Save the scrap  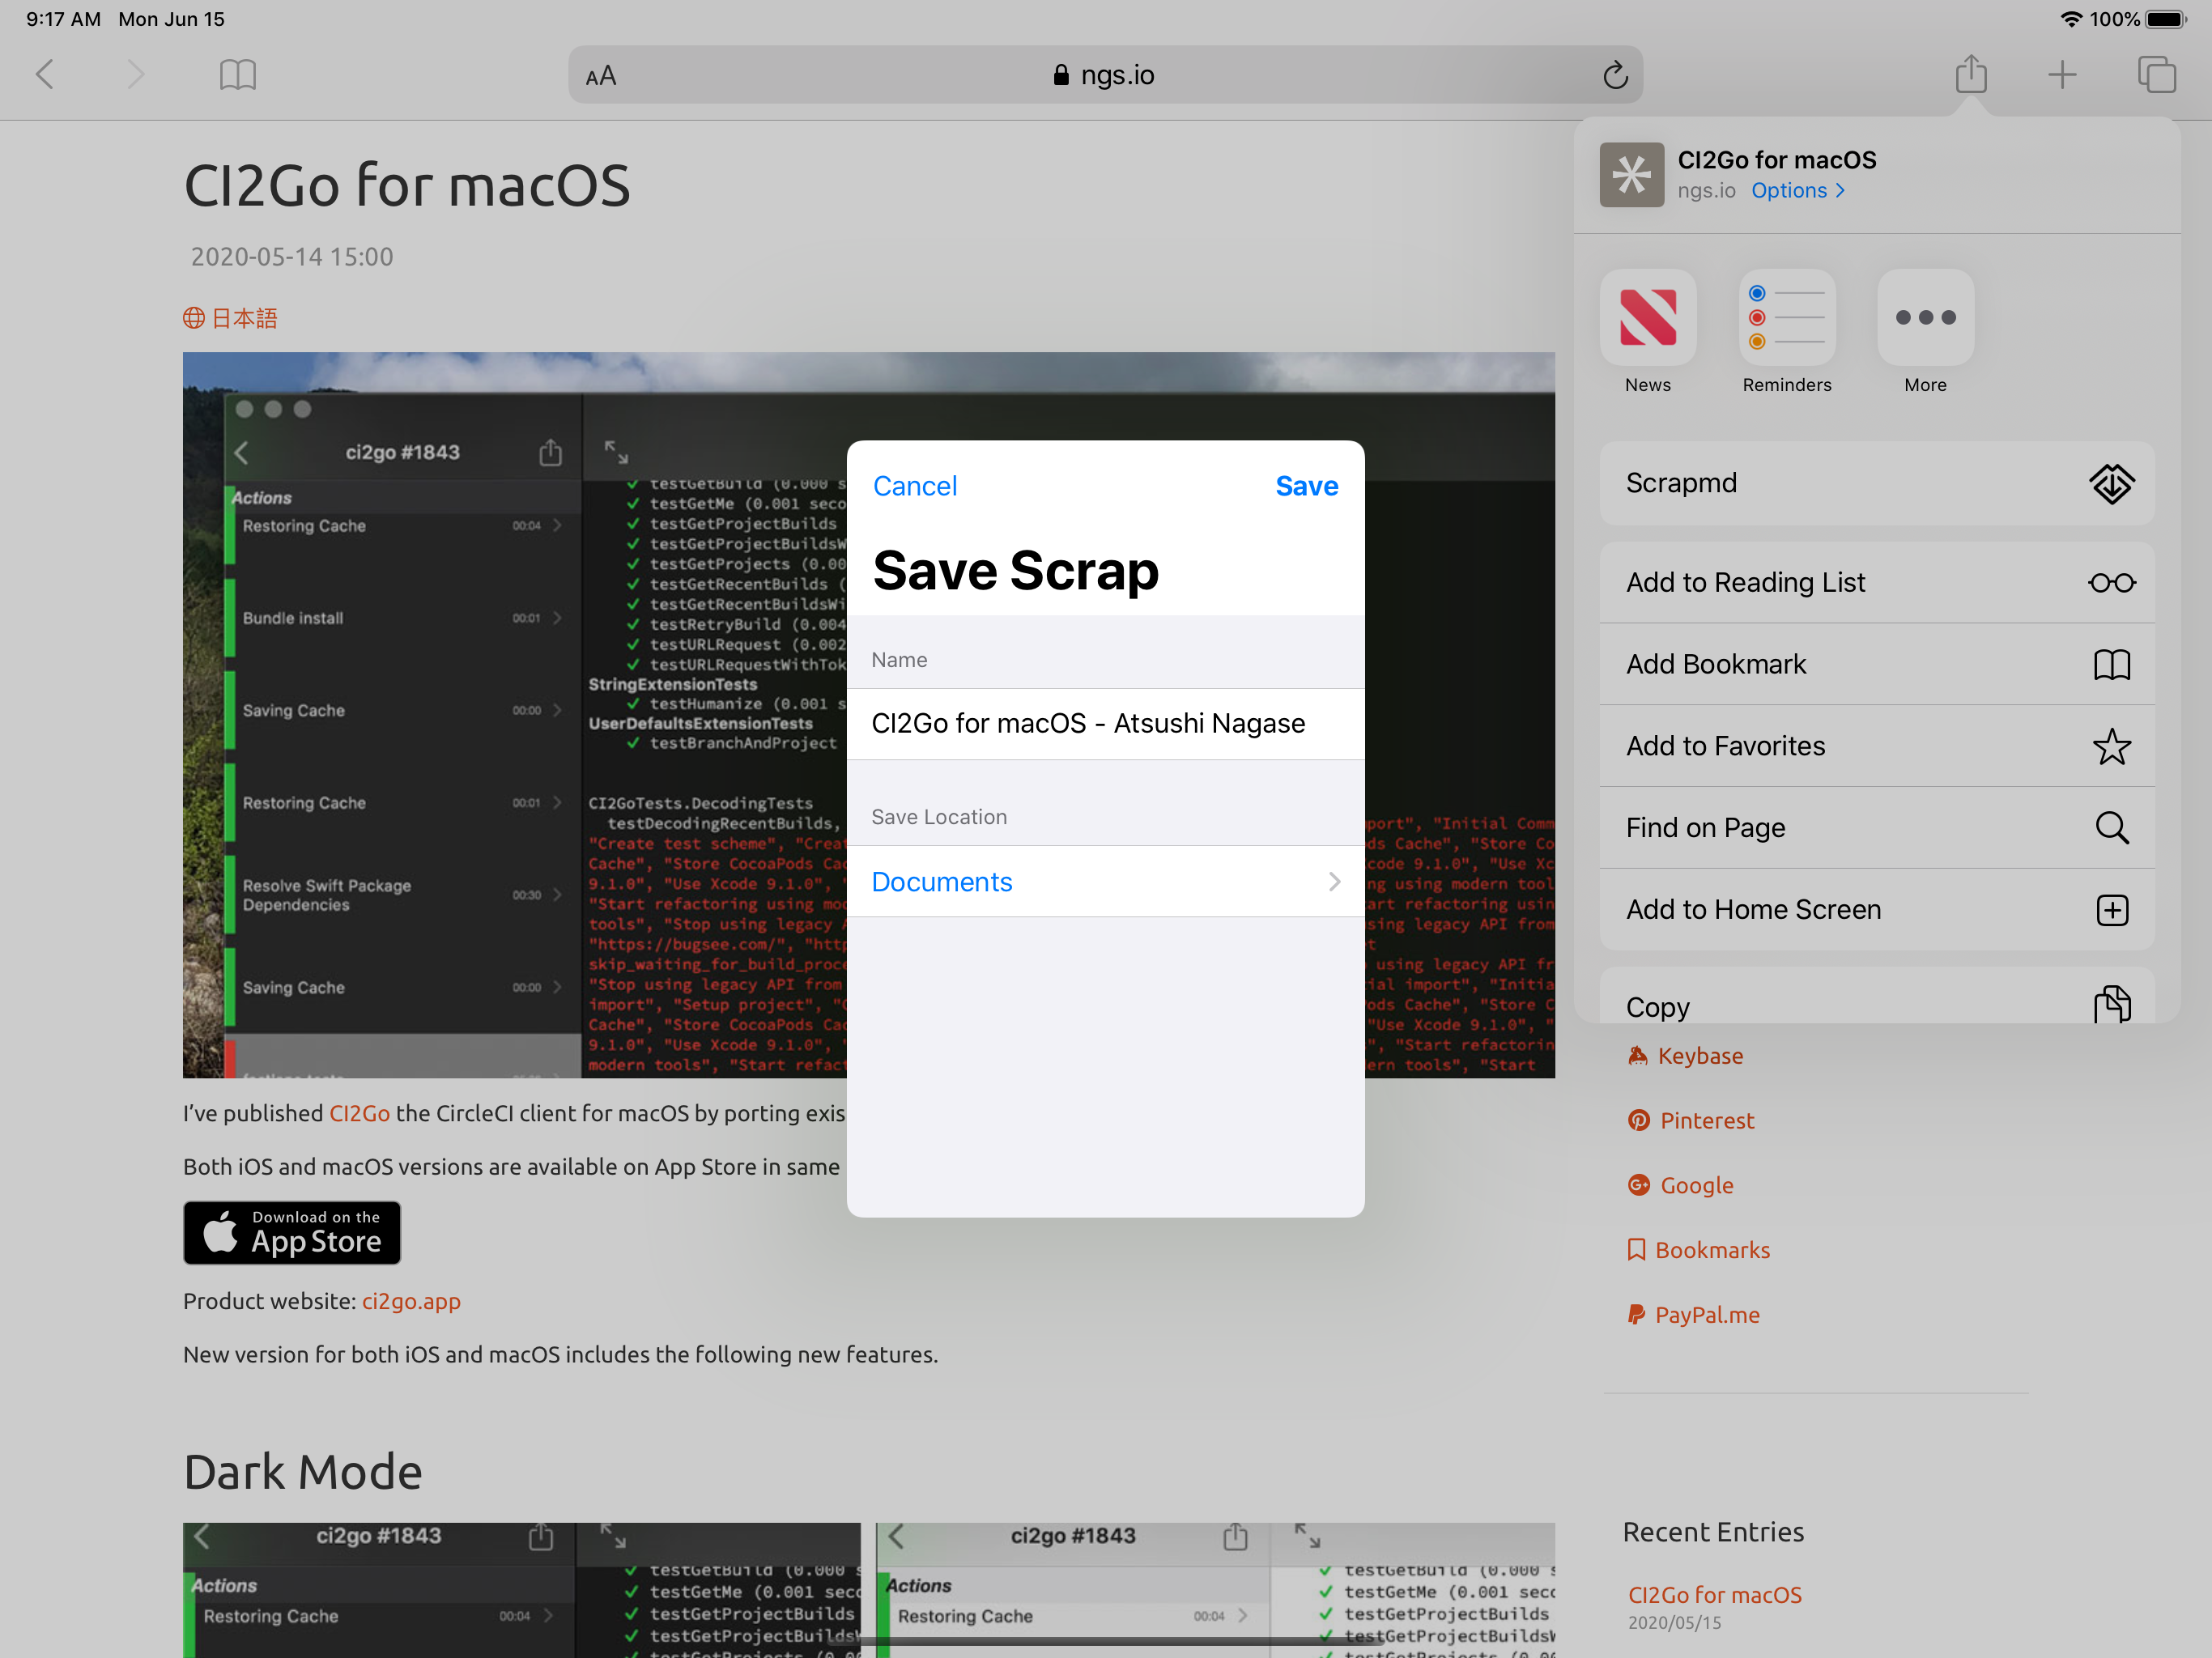click(x=1306, y=486)
